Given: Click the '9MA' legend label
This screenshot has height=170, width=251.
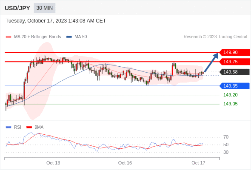Looking at the screenshot, I should tap(39, 127).
